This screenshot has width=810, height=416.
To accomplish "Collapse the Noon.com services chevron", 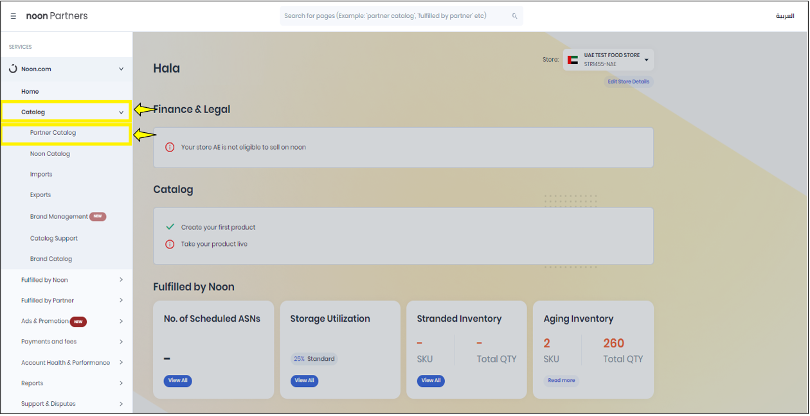I will coord(121,69).
